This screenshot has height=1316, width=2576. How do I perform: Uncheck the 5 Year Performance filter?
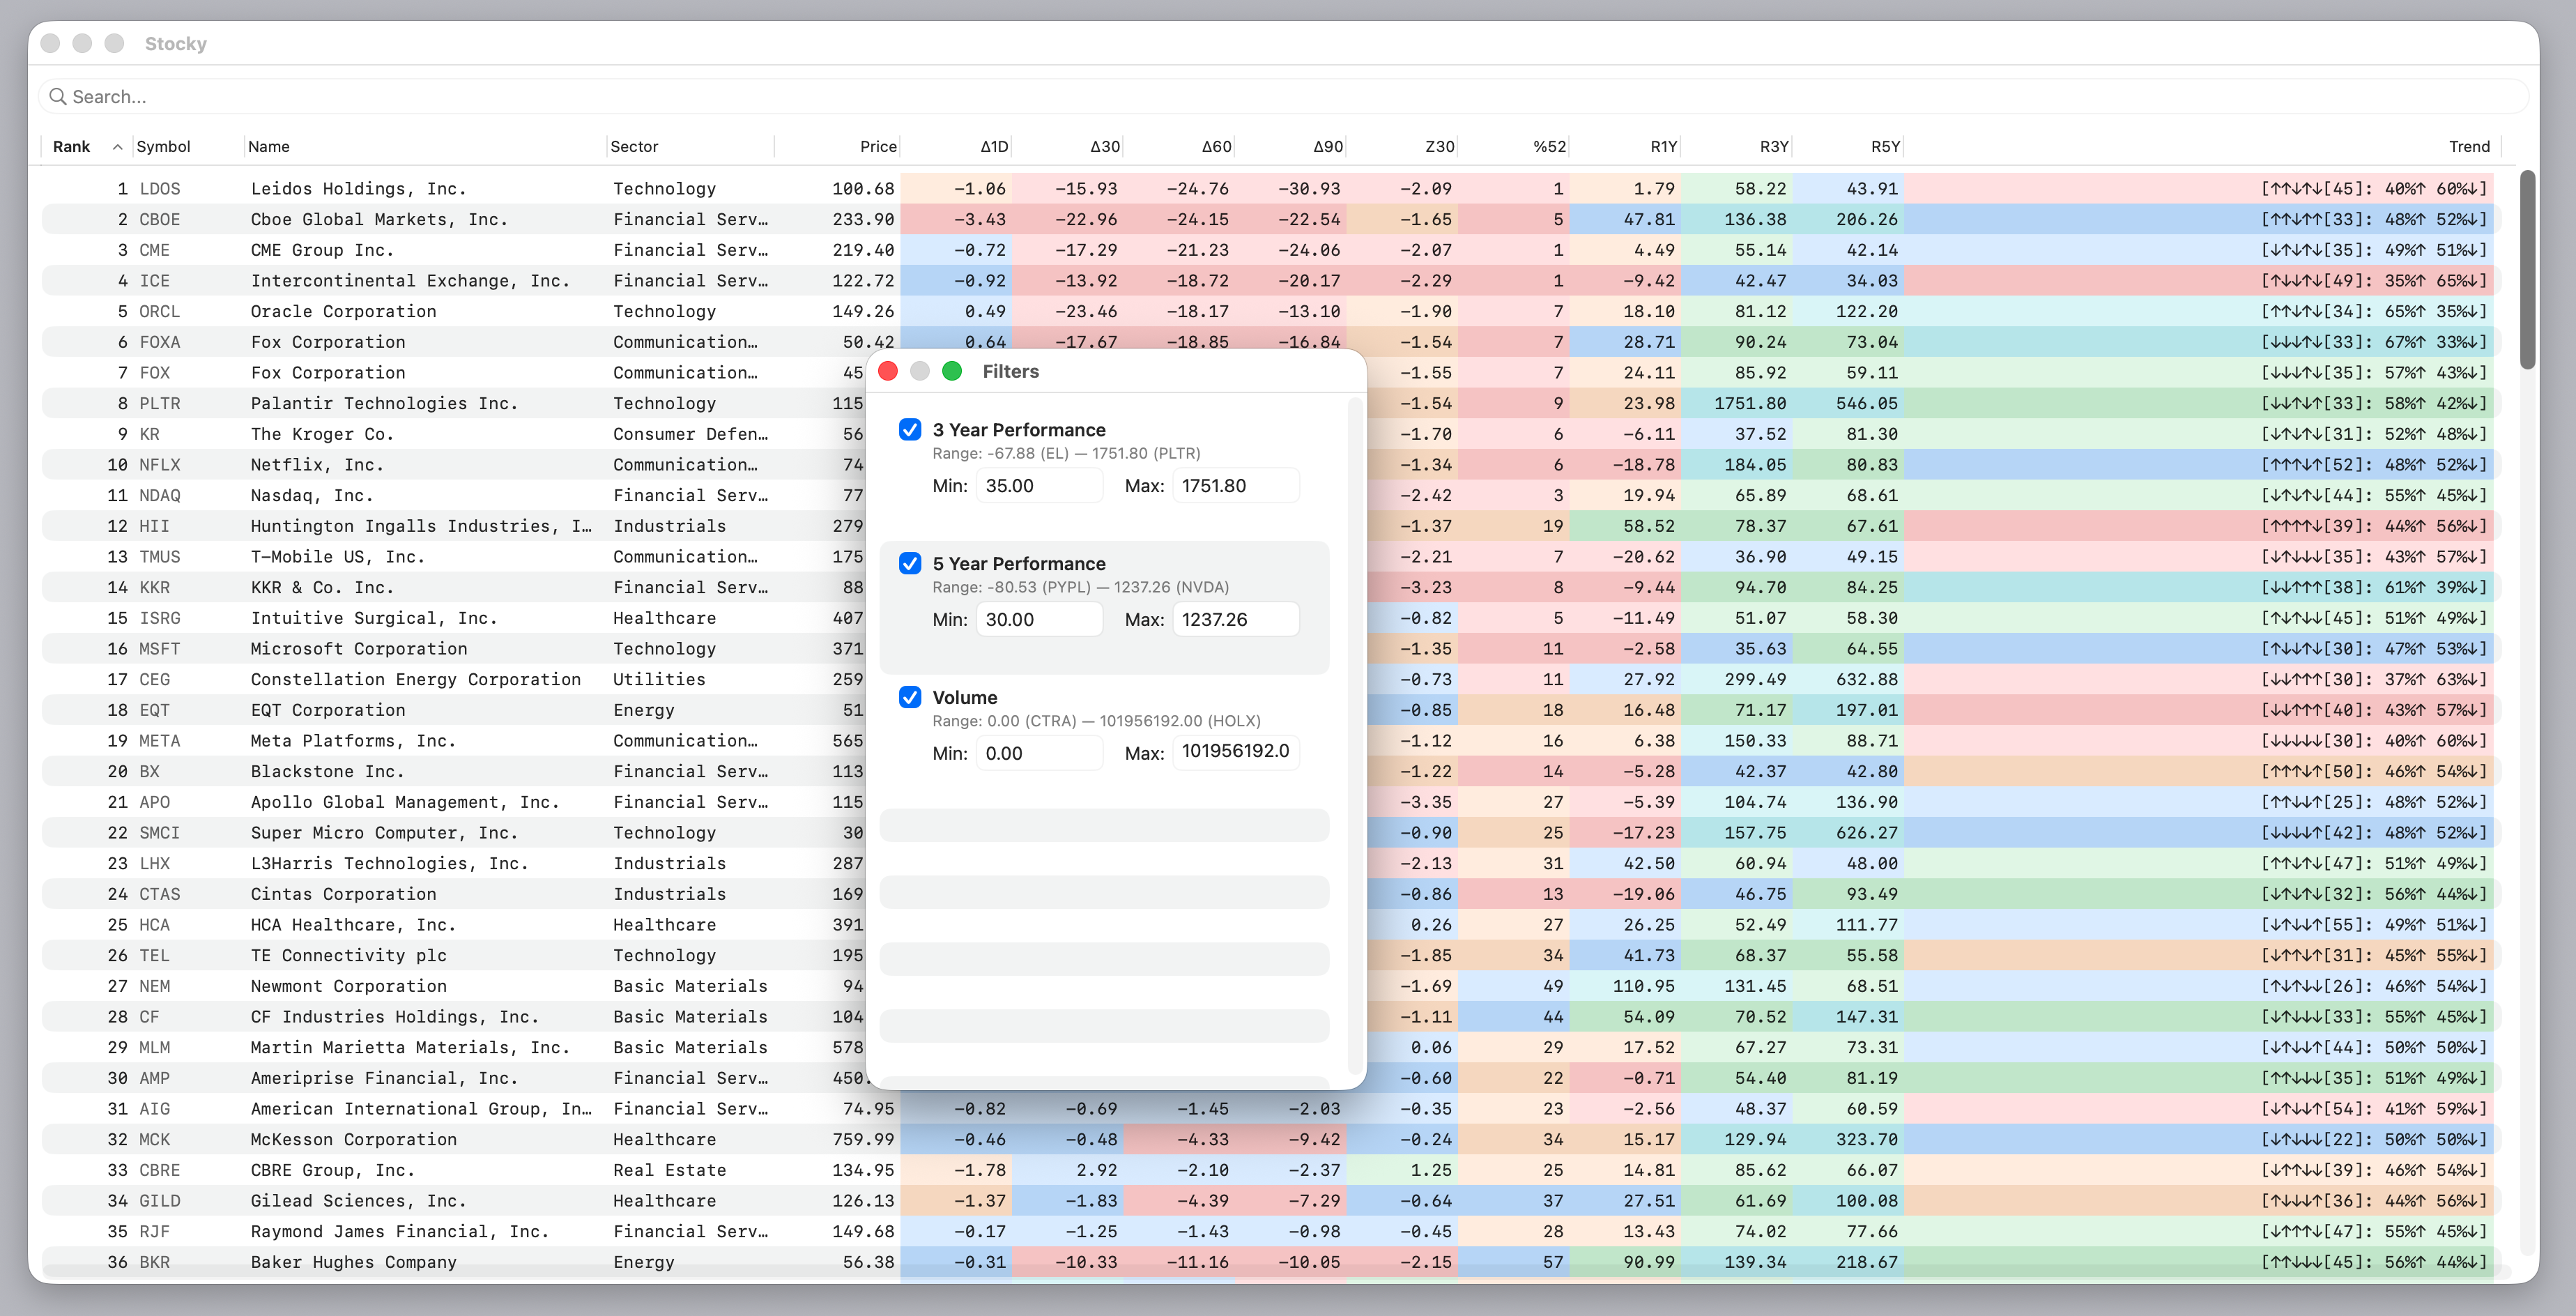click(x=910, y=564)
